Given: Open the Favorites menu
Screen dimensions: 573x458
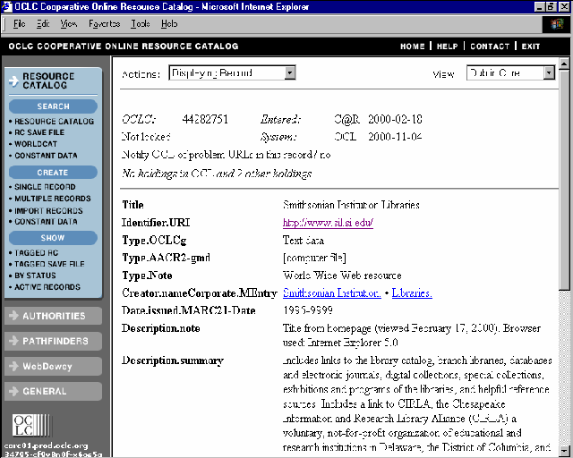Looking at the screenshot, I should coord(105,23).
